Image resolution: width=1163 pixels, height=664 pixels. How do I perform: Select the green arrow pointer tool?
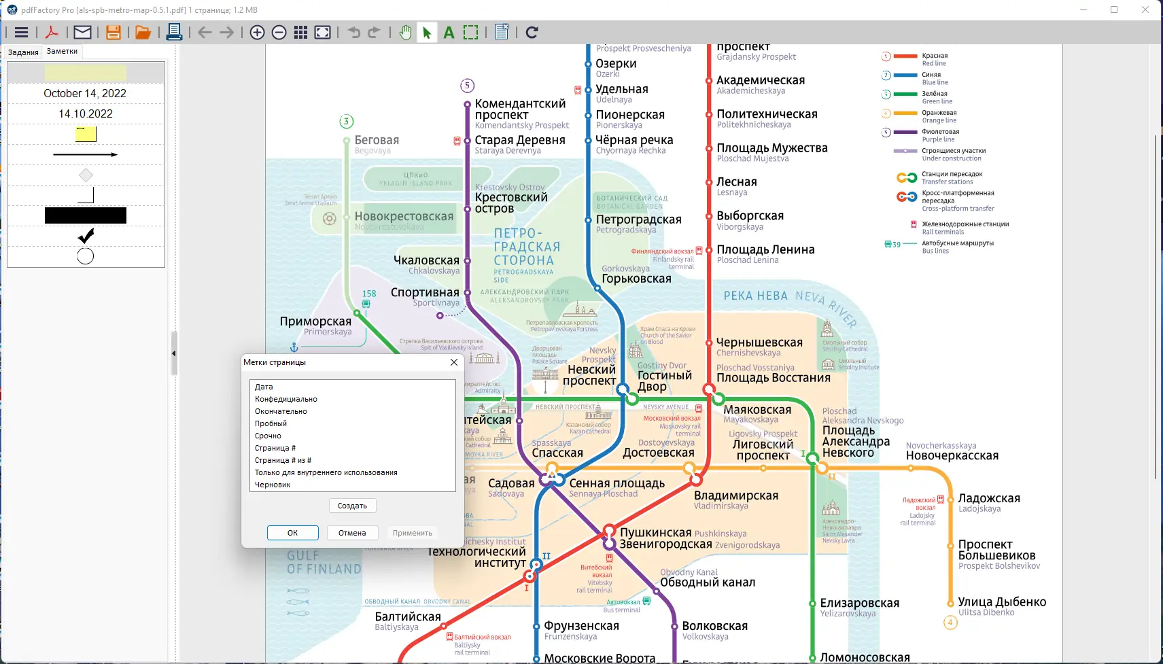[x=427, y=32]
